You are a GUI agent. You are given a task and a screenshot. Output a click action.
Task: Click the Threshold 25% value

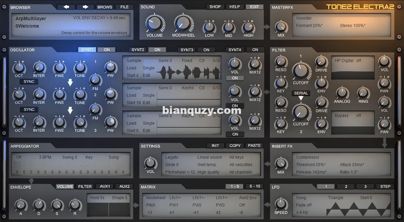pos(311,165)
